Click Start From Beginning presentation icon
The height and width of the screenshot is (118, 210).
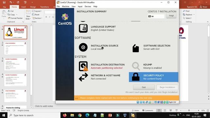pos(25,2)
